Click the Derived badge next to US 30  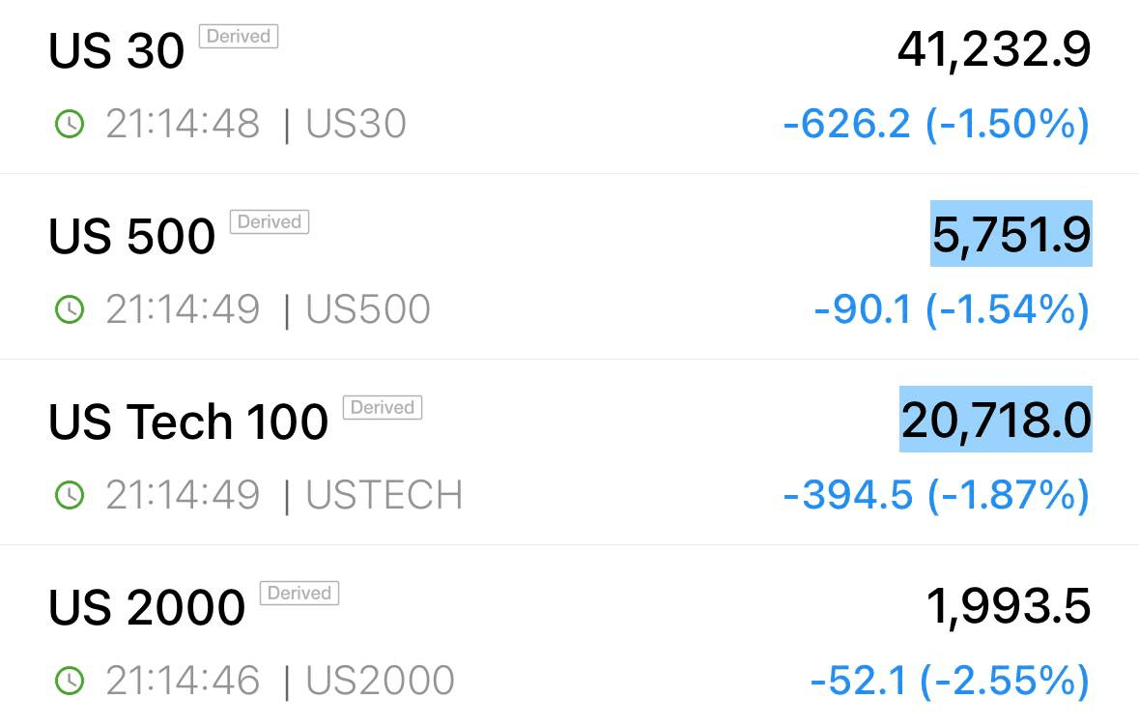(x=239, y=37)
